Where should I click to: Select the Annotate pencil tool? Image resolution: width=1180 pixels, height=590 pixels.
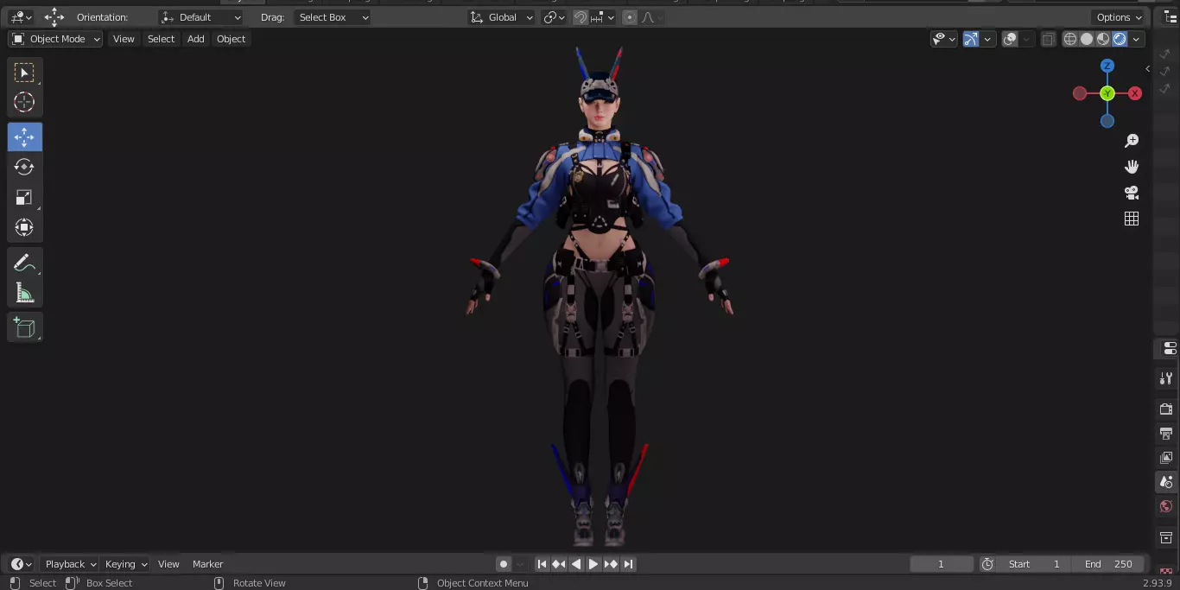click(24, 263)
